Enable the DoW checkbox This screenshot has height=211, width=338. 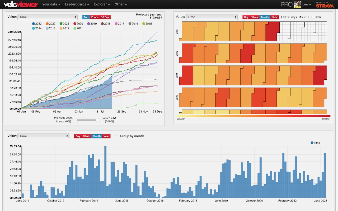tap(313, 17)
